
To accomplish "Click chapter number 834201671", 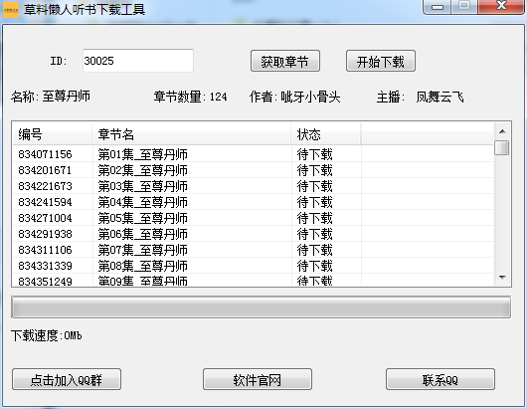I will (x=45, y=170).
